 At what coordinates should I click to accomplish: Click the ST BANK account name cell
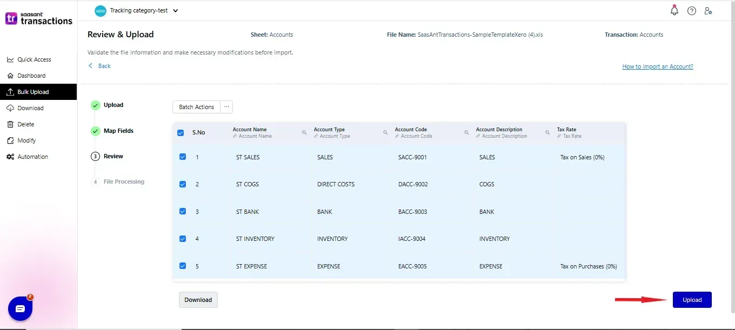pos(248,212)
